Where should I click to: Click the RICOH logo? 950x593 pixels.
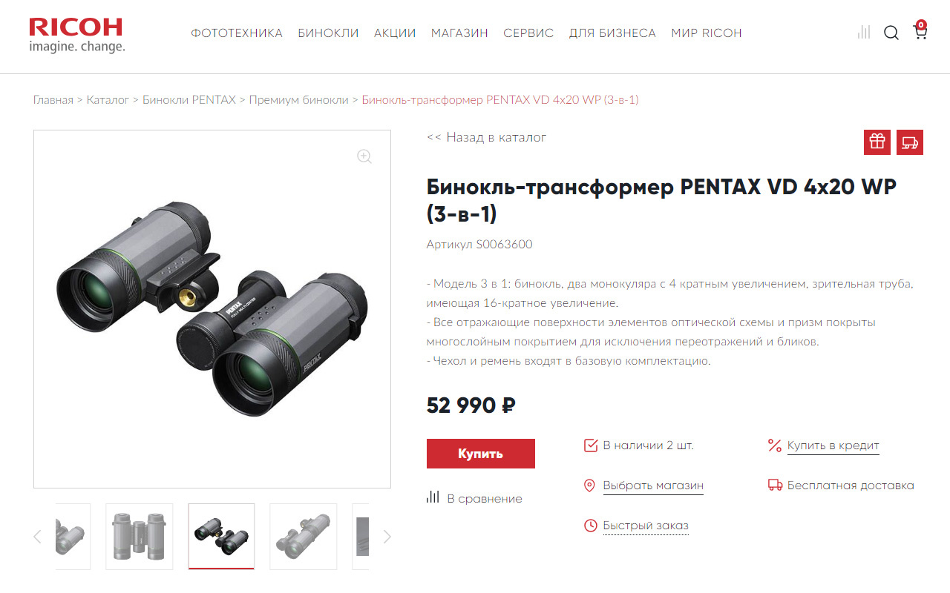point(76,35)
